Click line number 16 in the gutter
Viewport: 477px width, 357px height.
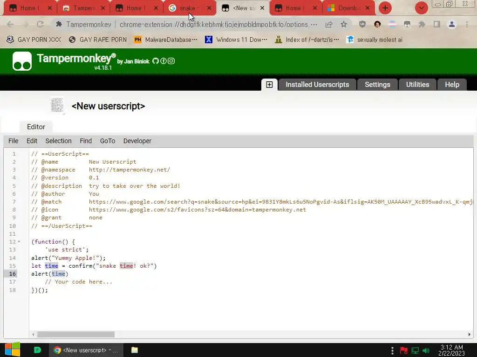click(x=12, y=274)
